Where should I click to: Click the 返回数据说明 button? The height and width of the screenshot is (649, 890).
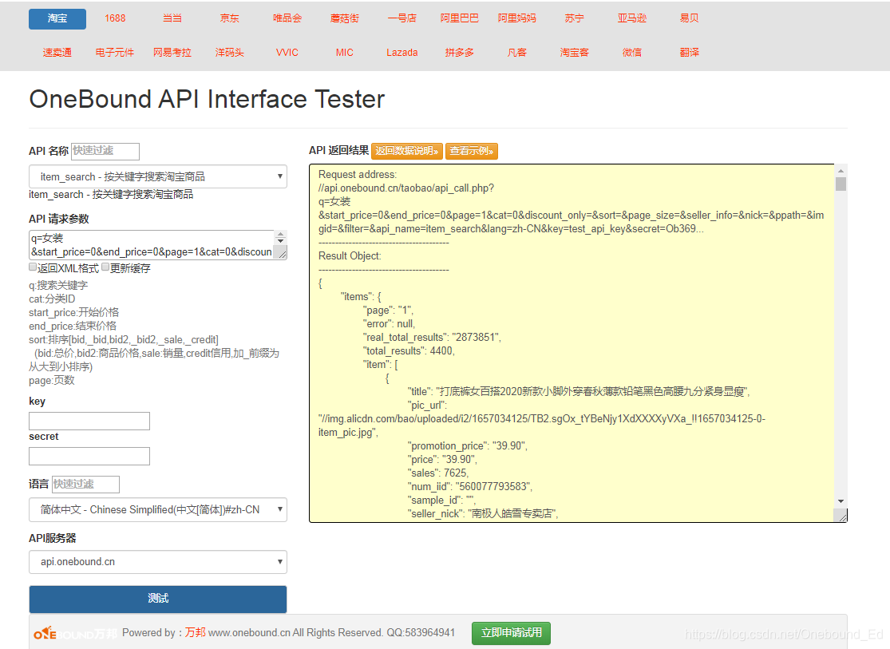tap(406, 151)
